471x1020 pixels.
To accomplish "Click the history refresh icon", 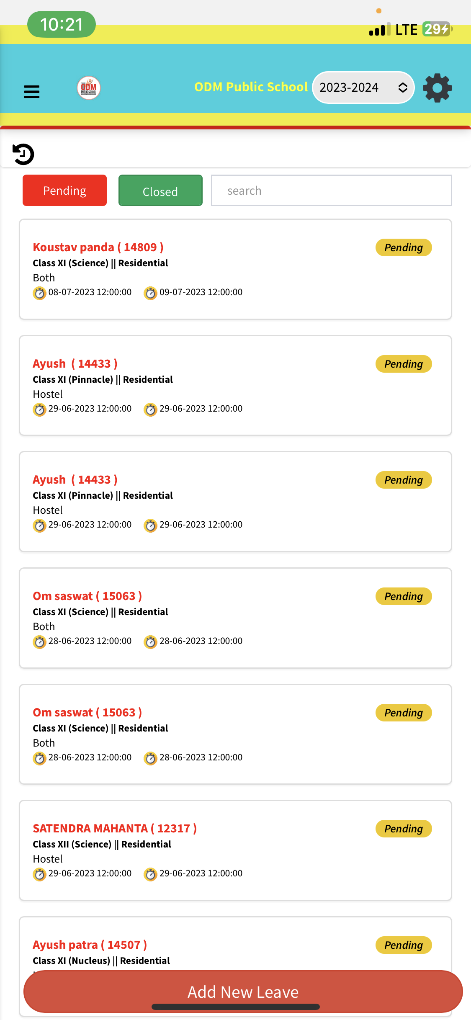I will click(23, 154).
